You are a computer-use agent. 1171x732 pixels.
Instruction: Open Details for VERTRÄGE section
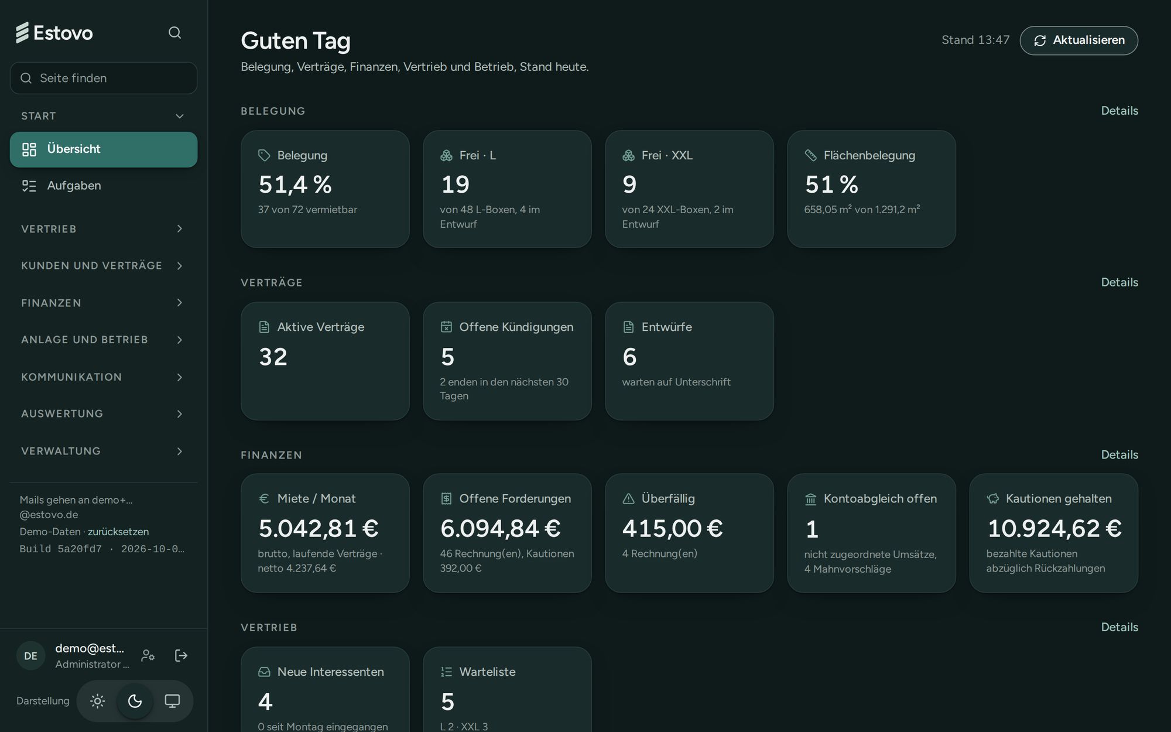point(1119,282)
